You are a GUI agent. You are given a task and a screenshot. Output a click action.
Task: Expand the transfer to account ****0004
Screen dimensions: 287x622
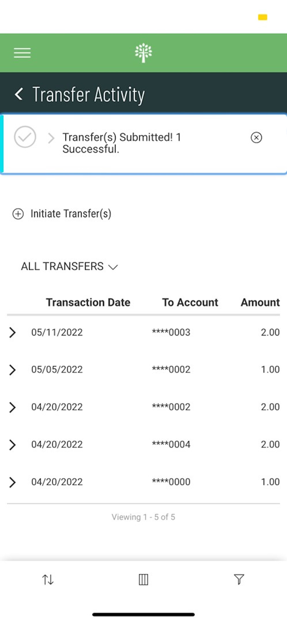(12, 445)
